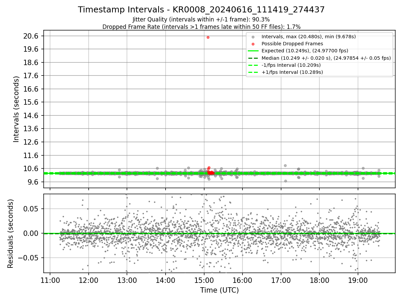403x302 pixels.
Task: Click the gray legend marker for Intervals
Action: coord(253,37)
